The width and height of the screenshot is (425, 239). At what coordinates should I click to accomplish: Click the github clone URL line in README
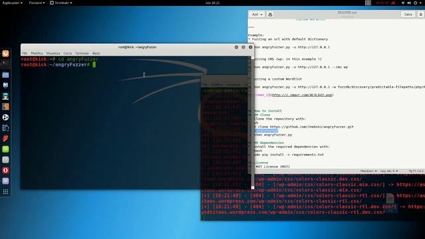click(x=303, y=127)
